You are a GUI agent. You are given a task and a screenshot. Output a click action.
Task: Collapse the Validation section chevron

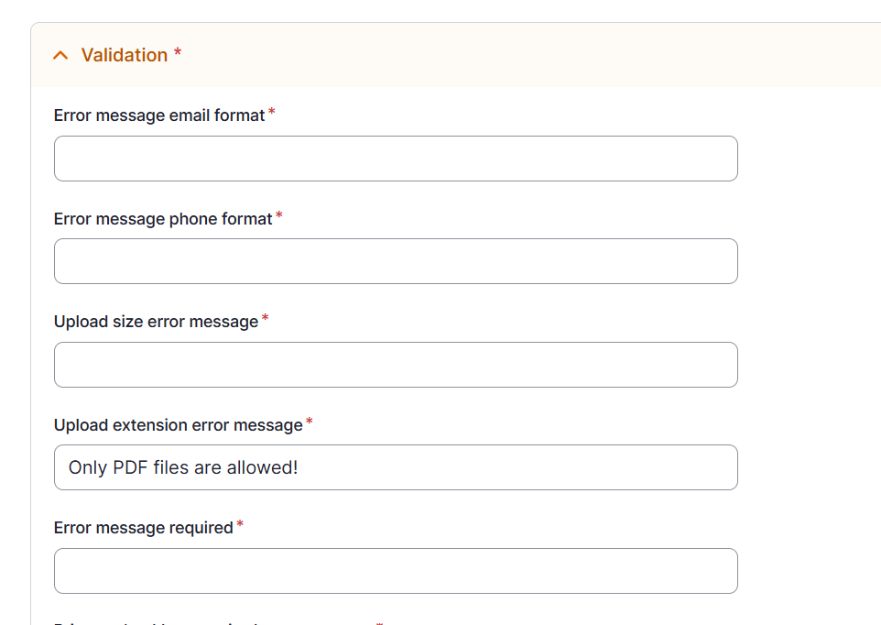pyautogui.click(x=60, y=56)
